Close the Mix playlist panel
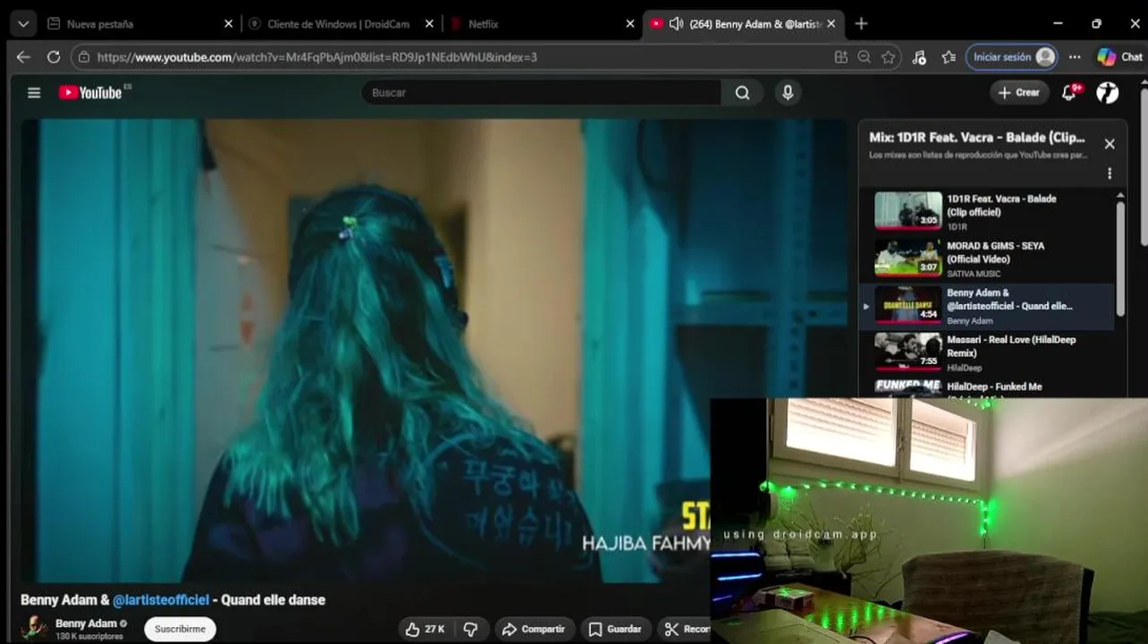This screenshot has width=1148, height=644. pyautogui.click(x=1110, y=144)
